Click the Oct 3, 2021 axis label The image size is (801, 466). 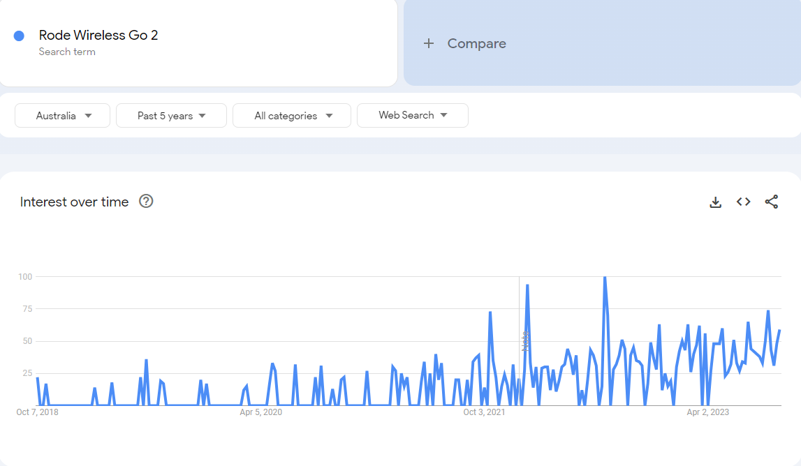pos(484,412)
